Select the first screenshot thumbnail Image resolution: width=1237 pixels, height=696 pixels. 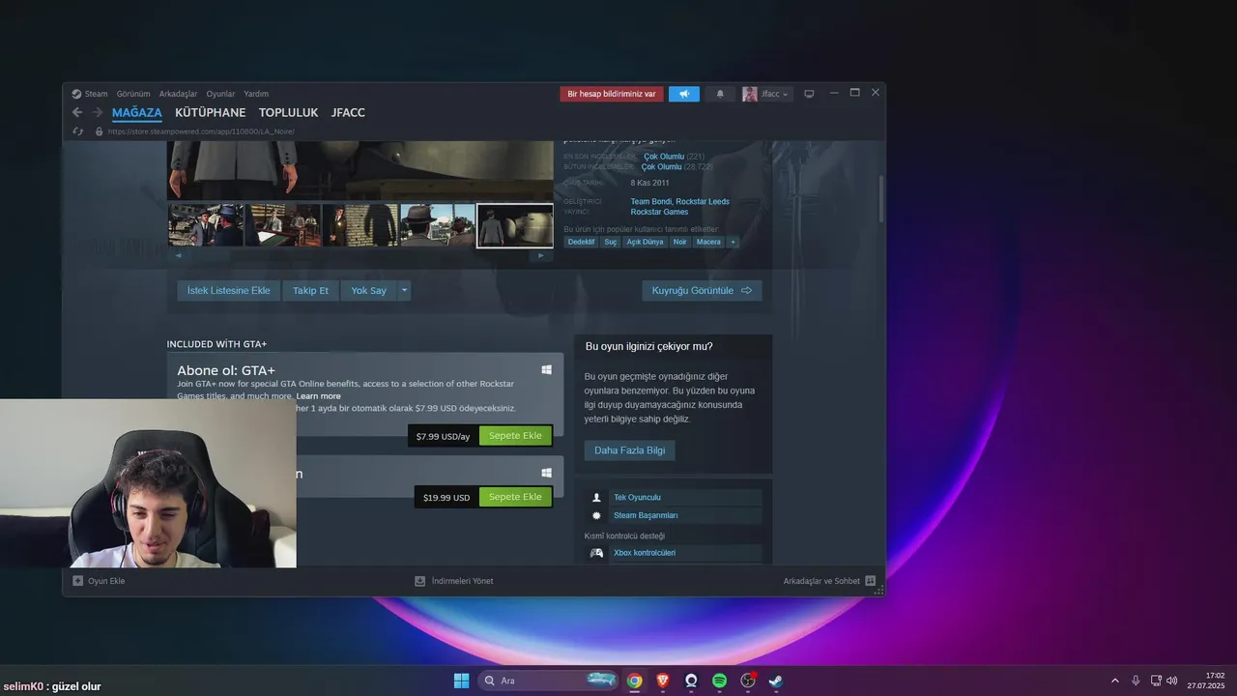[206, 225]
